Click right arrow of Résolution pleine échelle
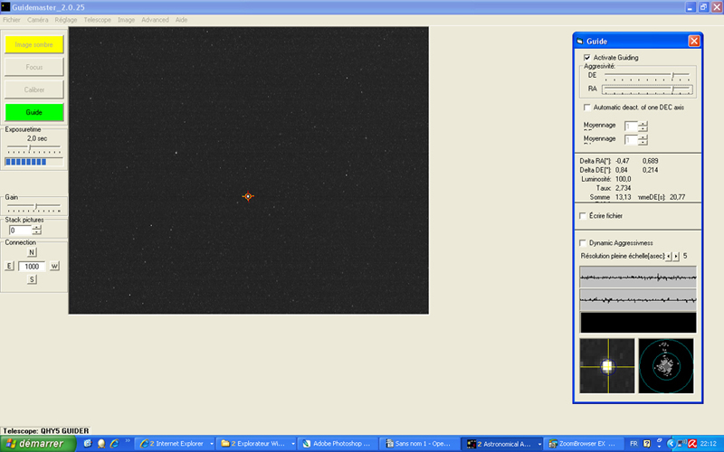The width and height of the screenshot is (724, 452). point(676,256)
